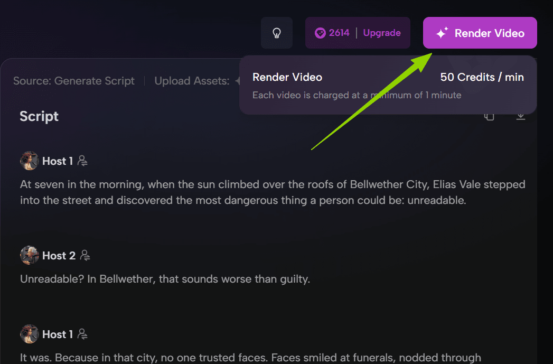
Task: Change voice icon beside Host 2
Action: (85, 255)
